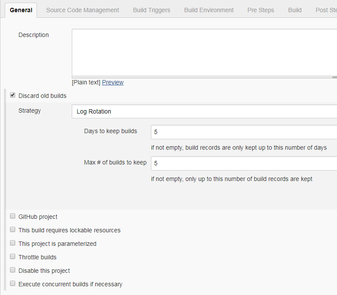Screen dimensions: 337x295
Task: Enable Execute concurrent builds if necessary
Action: click(13, 284)
